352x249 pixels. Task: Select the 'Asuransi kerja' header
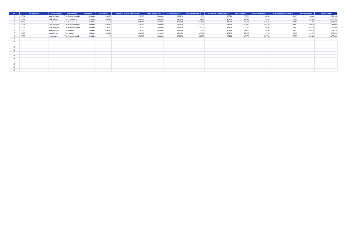point(240,14)
